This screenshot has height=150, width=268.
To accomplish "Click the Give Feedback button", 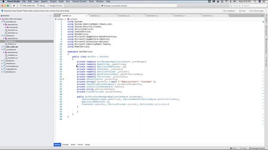I will pyautogui.click(x=229, y=11).
